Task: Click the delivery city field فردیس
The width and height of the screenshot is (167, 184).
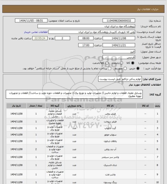Action: click(x=119, y=57)
